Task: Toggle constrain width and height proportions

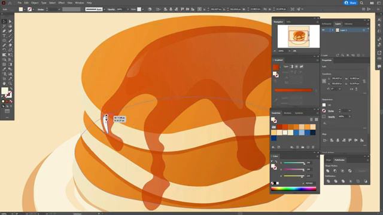Action: tap(364, 81)
